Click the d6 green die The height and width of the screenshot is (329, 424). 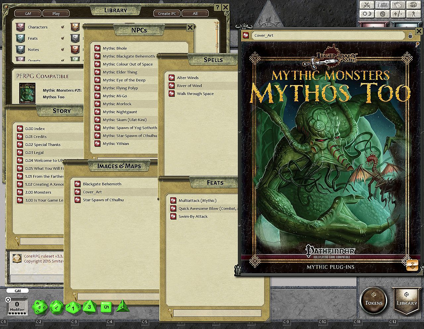[x=106, y=307]
